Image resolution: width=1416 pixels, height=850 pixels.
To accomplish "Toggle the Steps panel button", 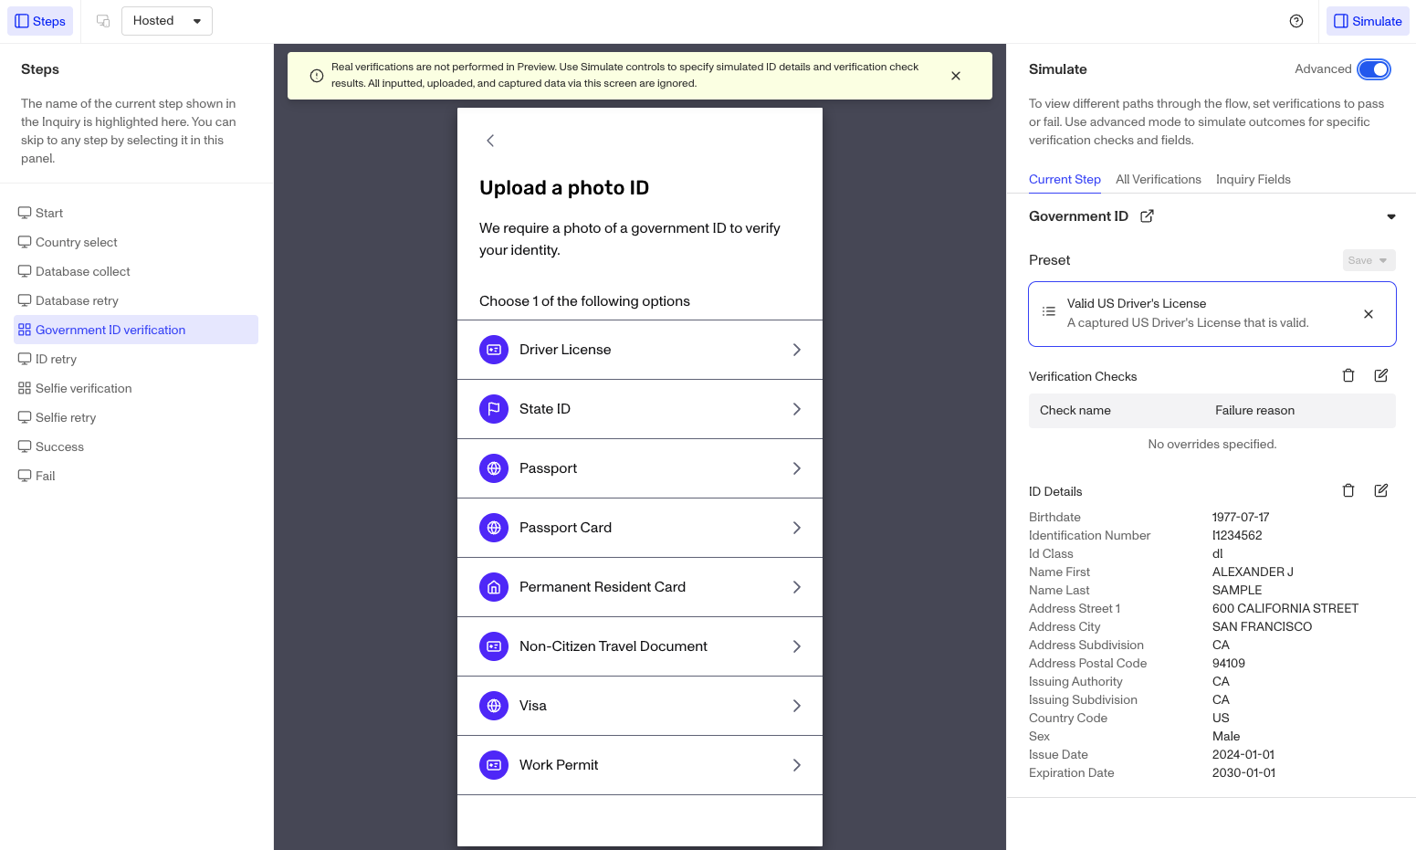I will click(x=40, y=21).
